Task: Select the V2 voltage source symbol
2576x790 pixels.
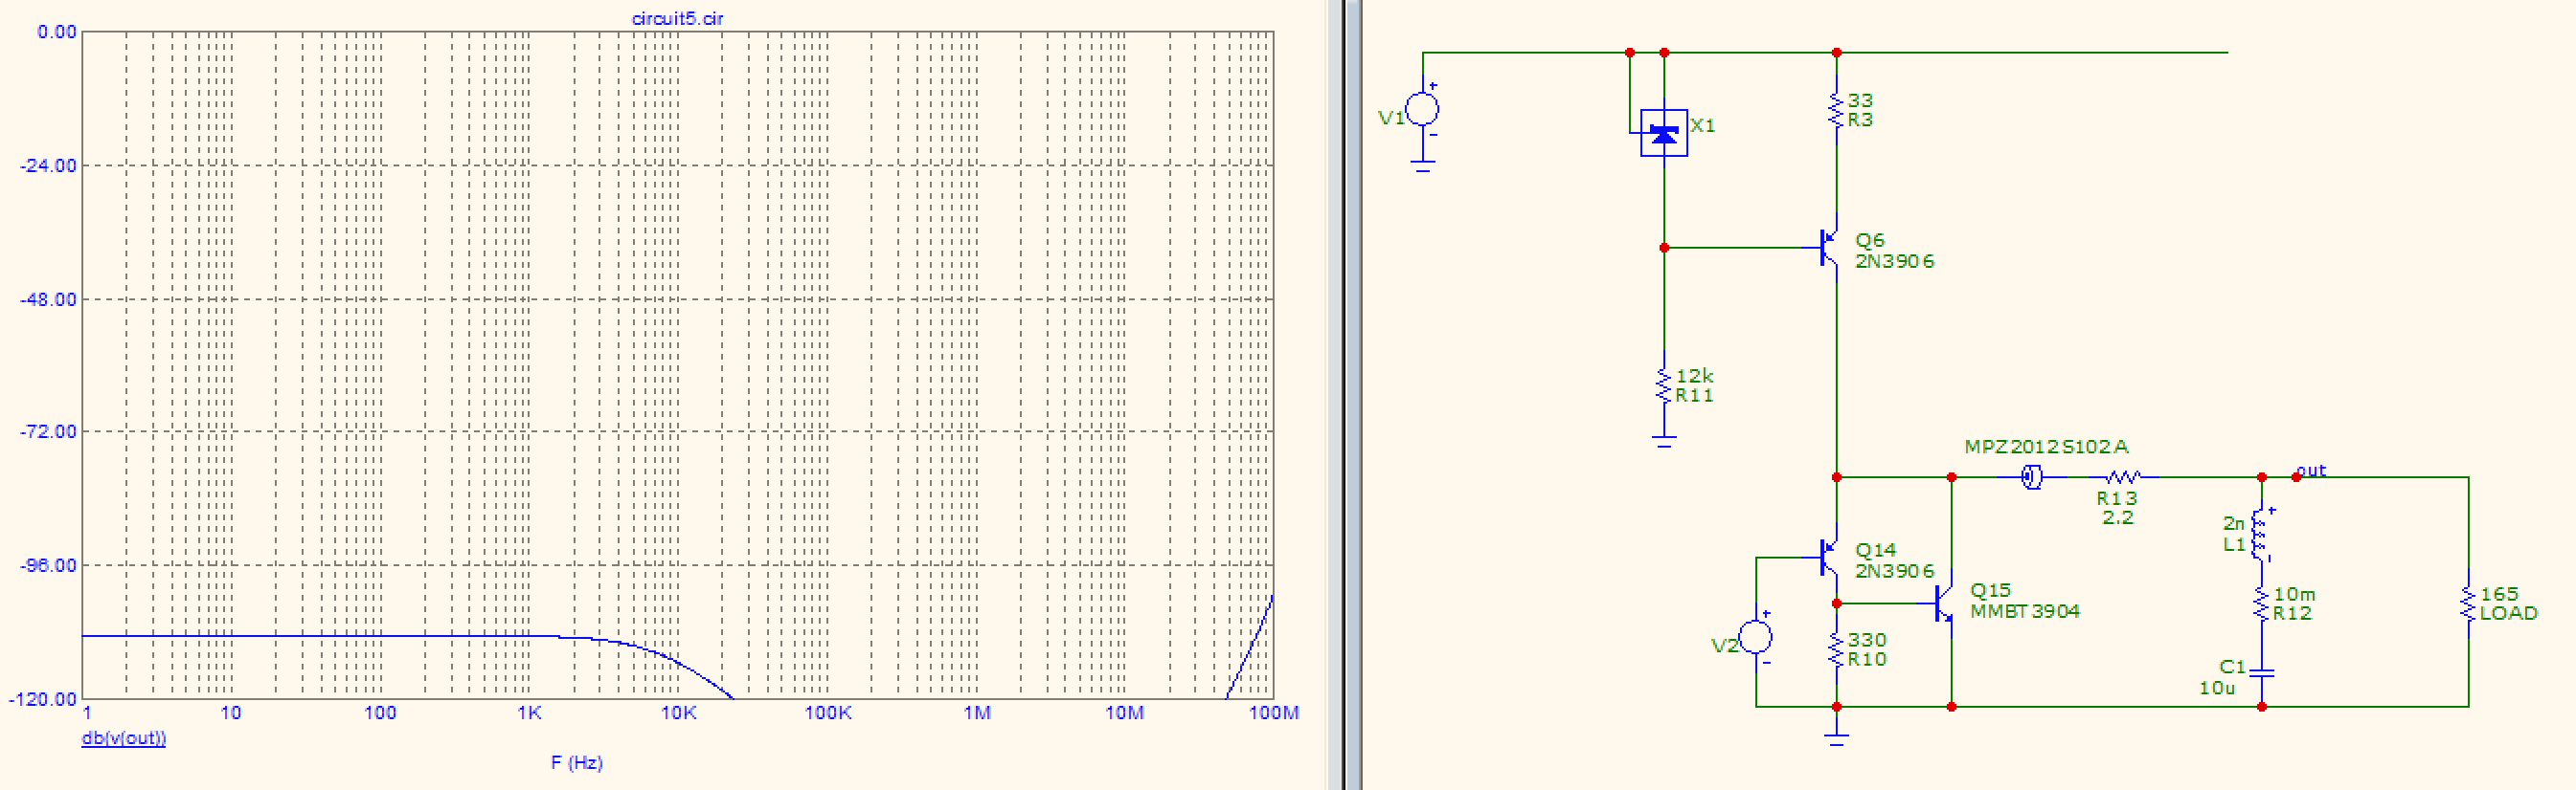Action: [1756, 637]
